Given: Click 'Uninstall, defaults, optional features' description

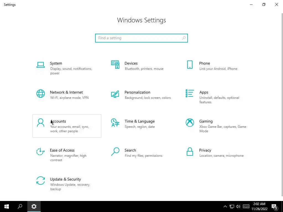Looking at the screenshot, I should (219, 100).
